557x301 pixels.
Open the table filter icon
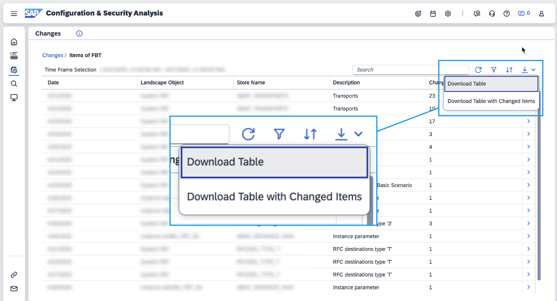tap(494, 70)
